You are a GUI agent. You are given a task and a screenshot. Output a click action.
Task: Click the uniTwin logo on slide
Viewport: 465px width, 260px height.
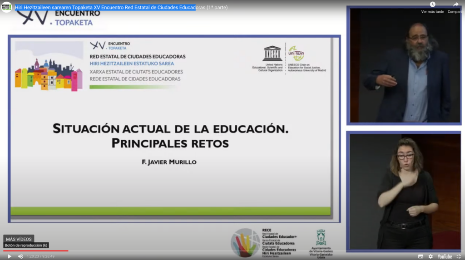click(296, 54)
